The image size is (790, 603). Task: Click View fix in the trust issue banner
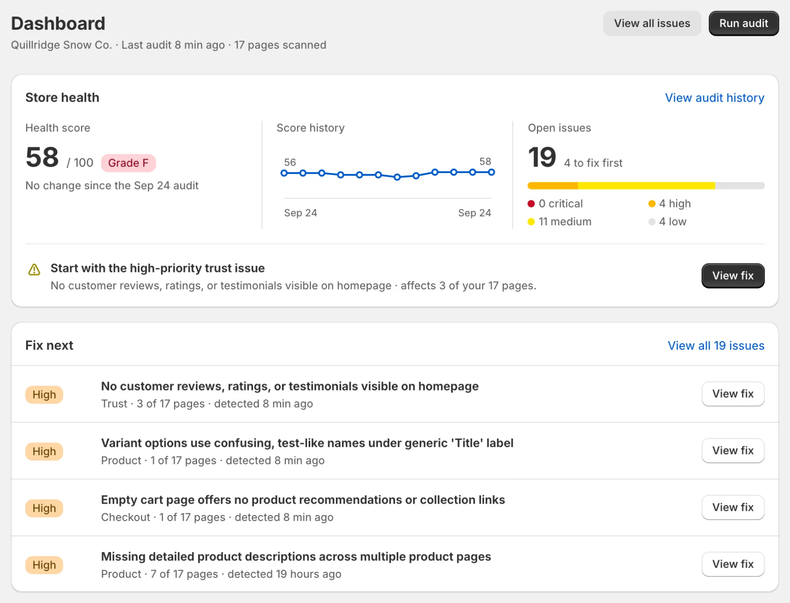733,276
